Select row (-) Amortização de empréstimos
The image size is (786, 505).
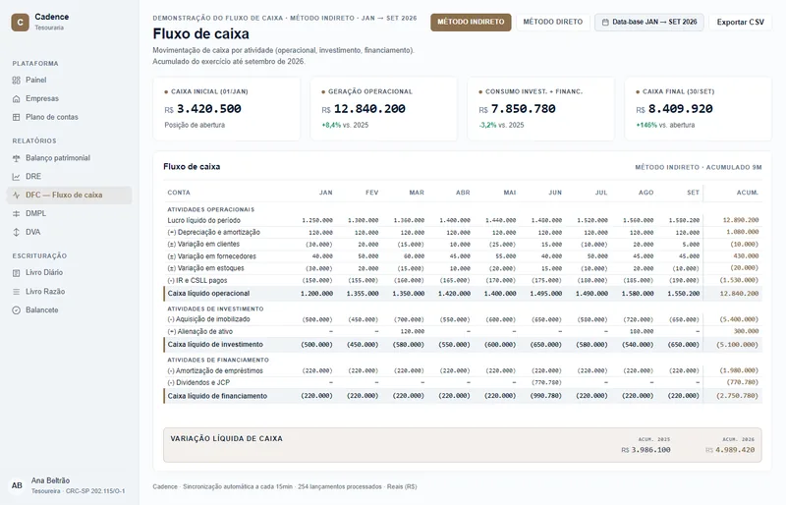pos(463,371)
